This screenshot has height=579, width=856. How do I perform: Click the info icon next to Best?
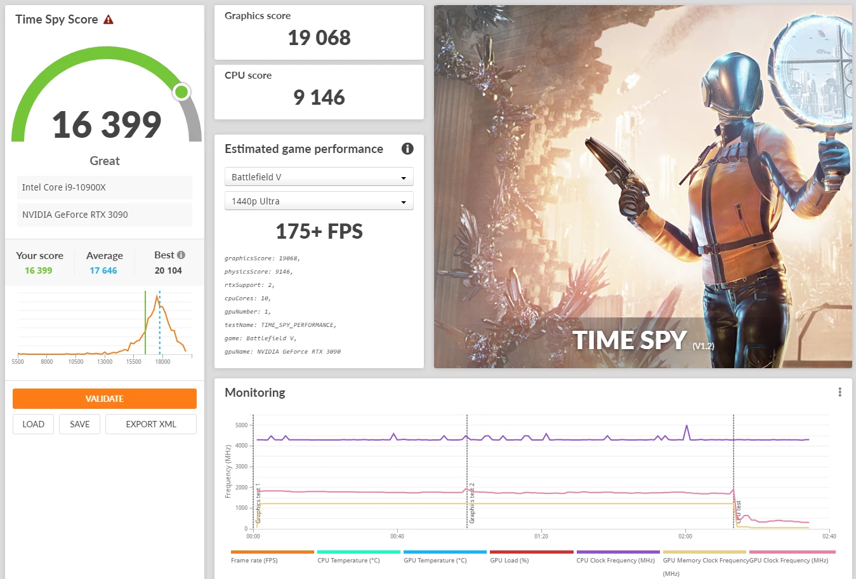pyautogui.click(x=181, y=255)
